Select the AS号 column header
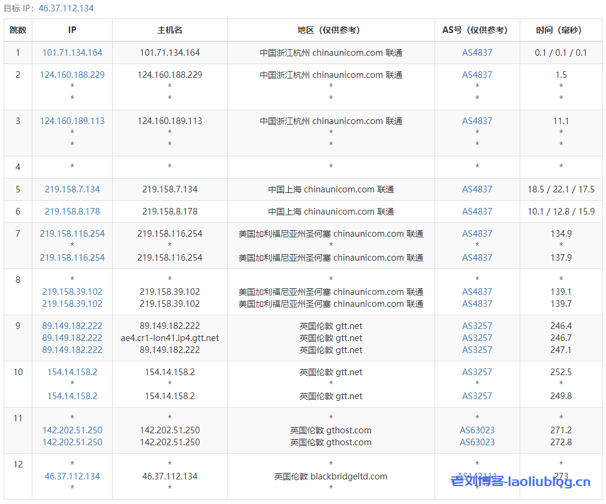This screenshot has height=504, width=606. click(477, 30)
